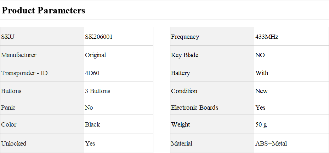Select the New condition value
This screenshot has height=153, width=329.
[x=261, y=91]
